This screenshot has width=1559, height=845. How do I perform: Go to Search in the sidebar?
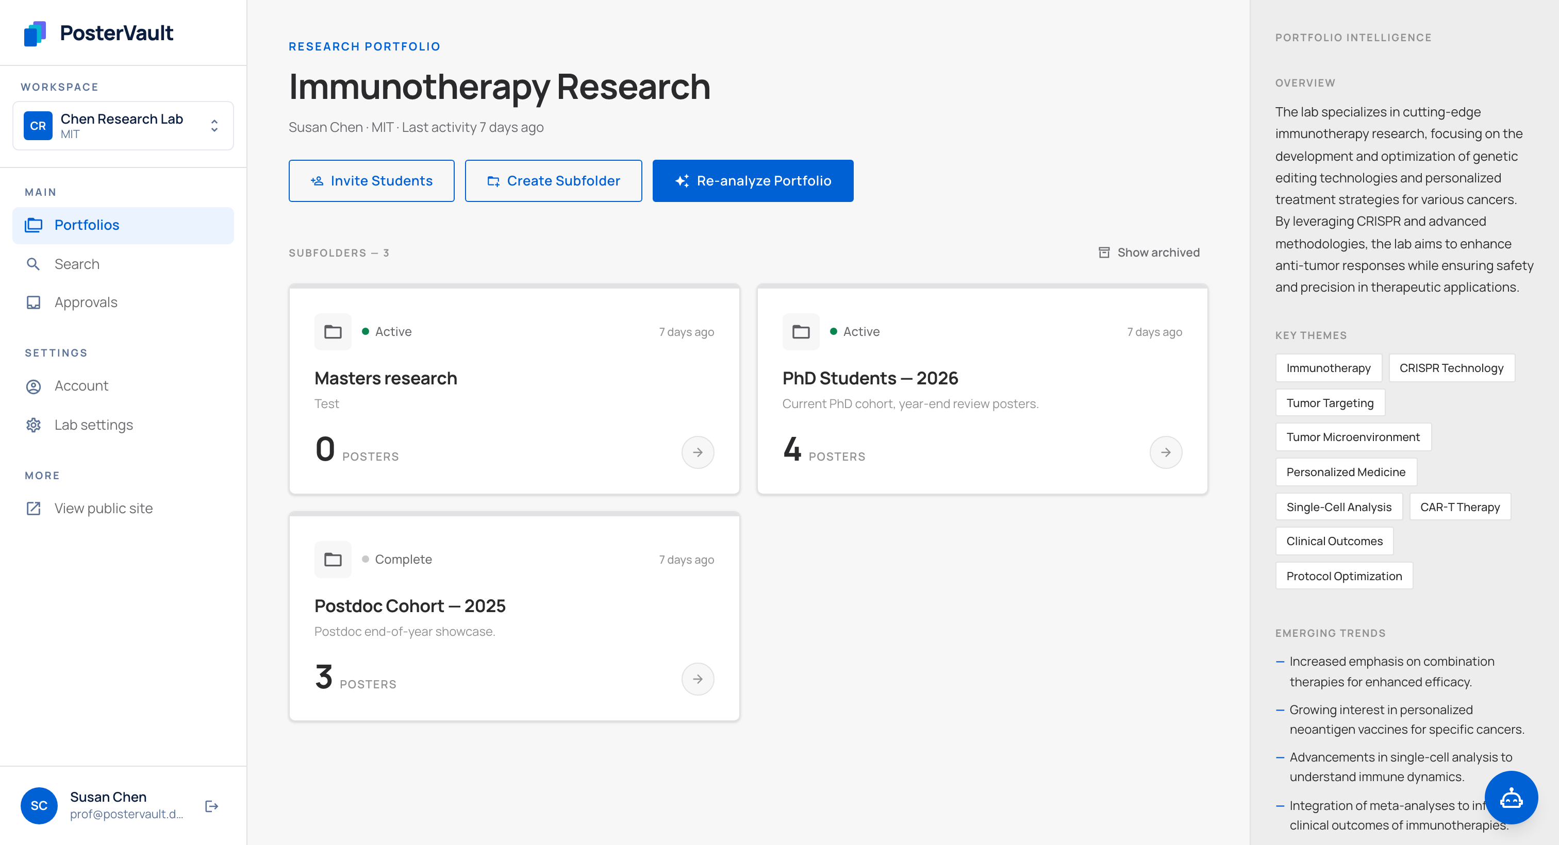123,264
